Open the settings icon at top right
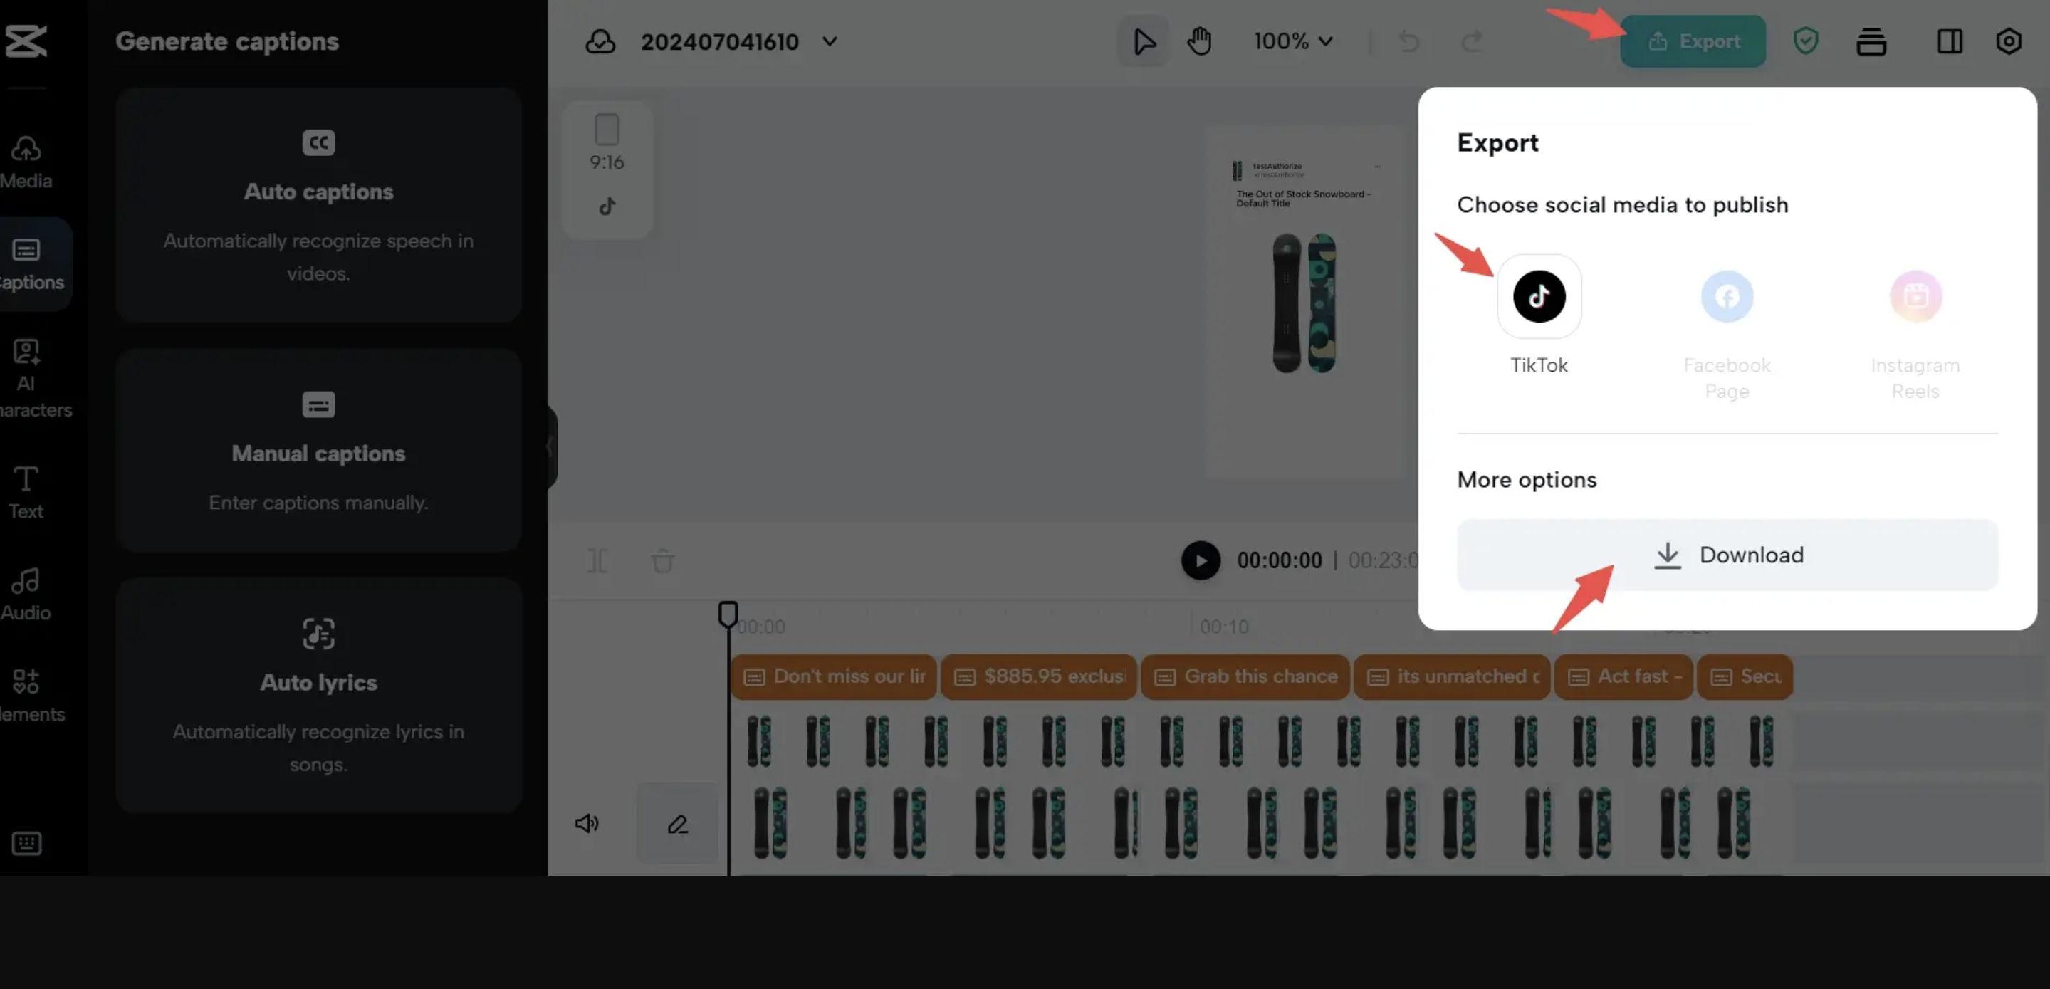The width and height of the screenshot is (2050, 989). pyautogui.click(x=2009, y=41)
